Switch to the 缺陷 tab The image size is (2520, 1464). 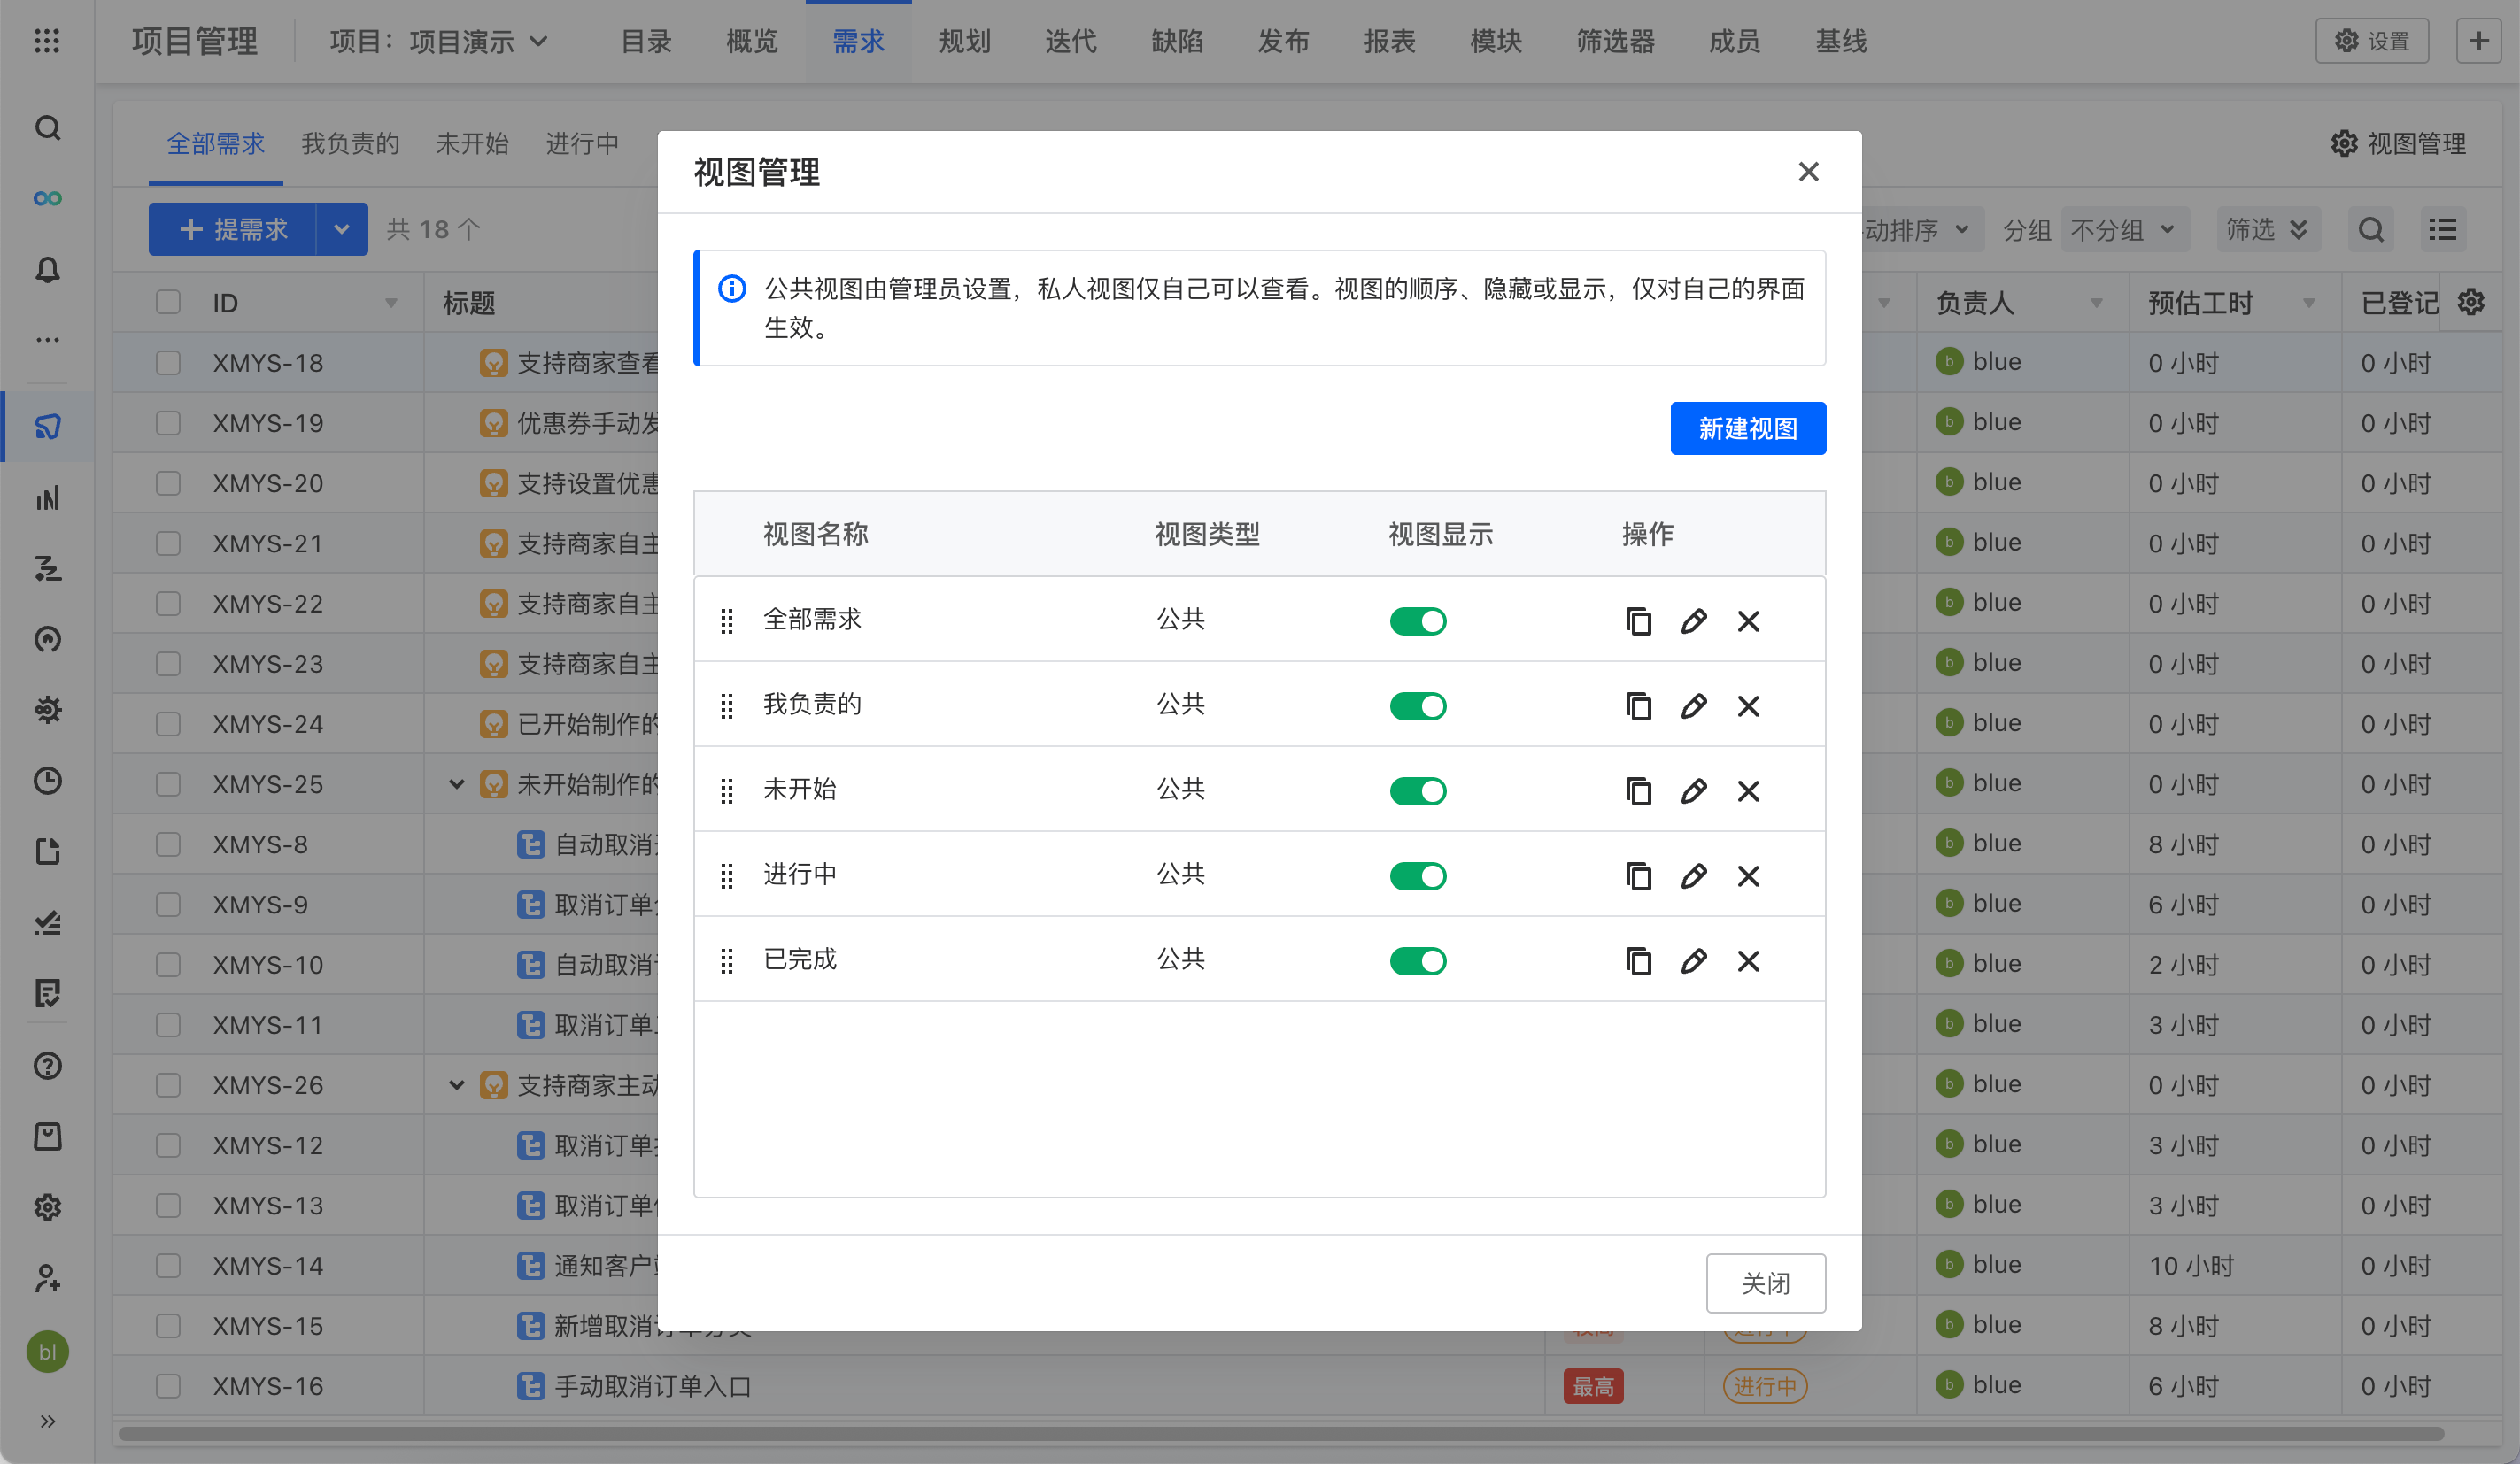pyautogui.click(x=1177, y=41)
